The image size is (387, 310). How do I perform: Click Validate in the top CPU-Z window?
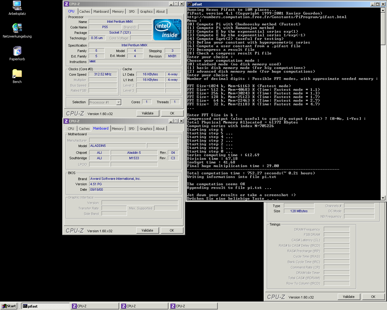pos(148,113)
